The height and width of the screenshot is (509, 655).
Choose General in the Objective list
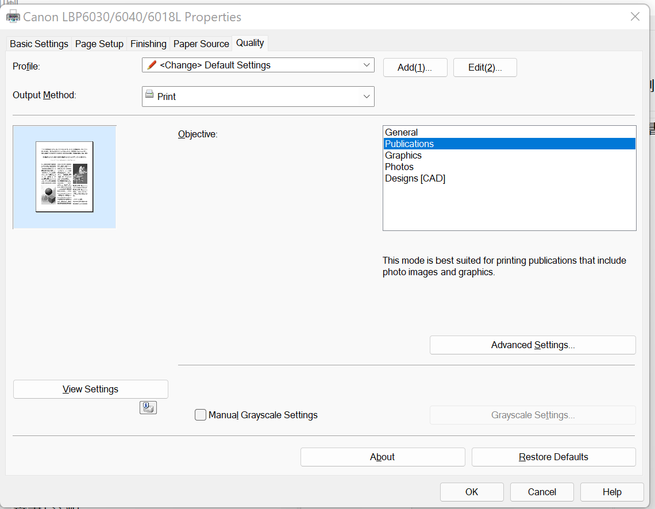402,133
